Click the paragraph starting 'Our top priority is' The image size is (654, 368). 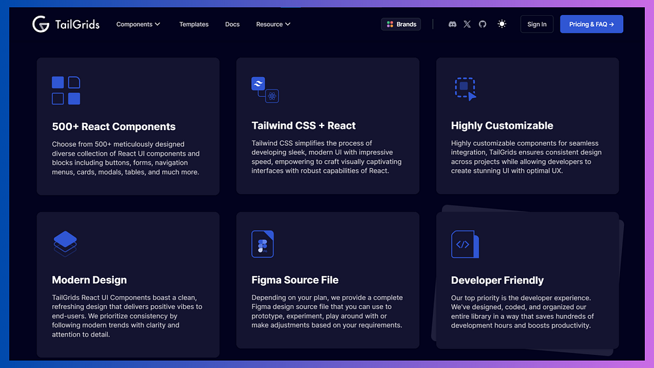point(523,312)
